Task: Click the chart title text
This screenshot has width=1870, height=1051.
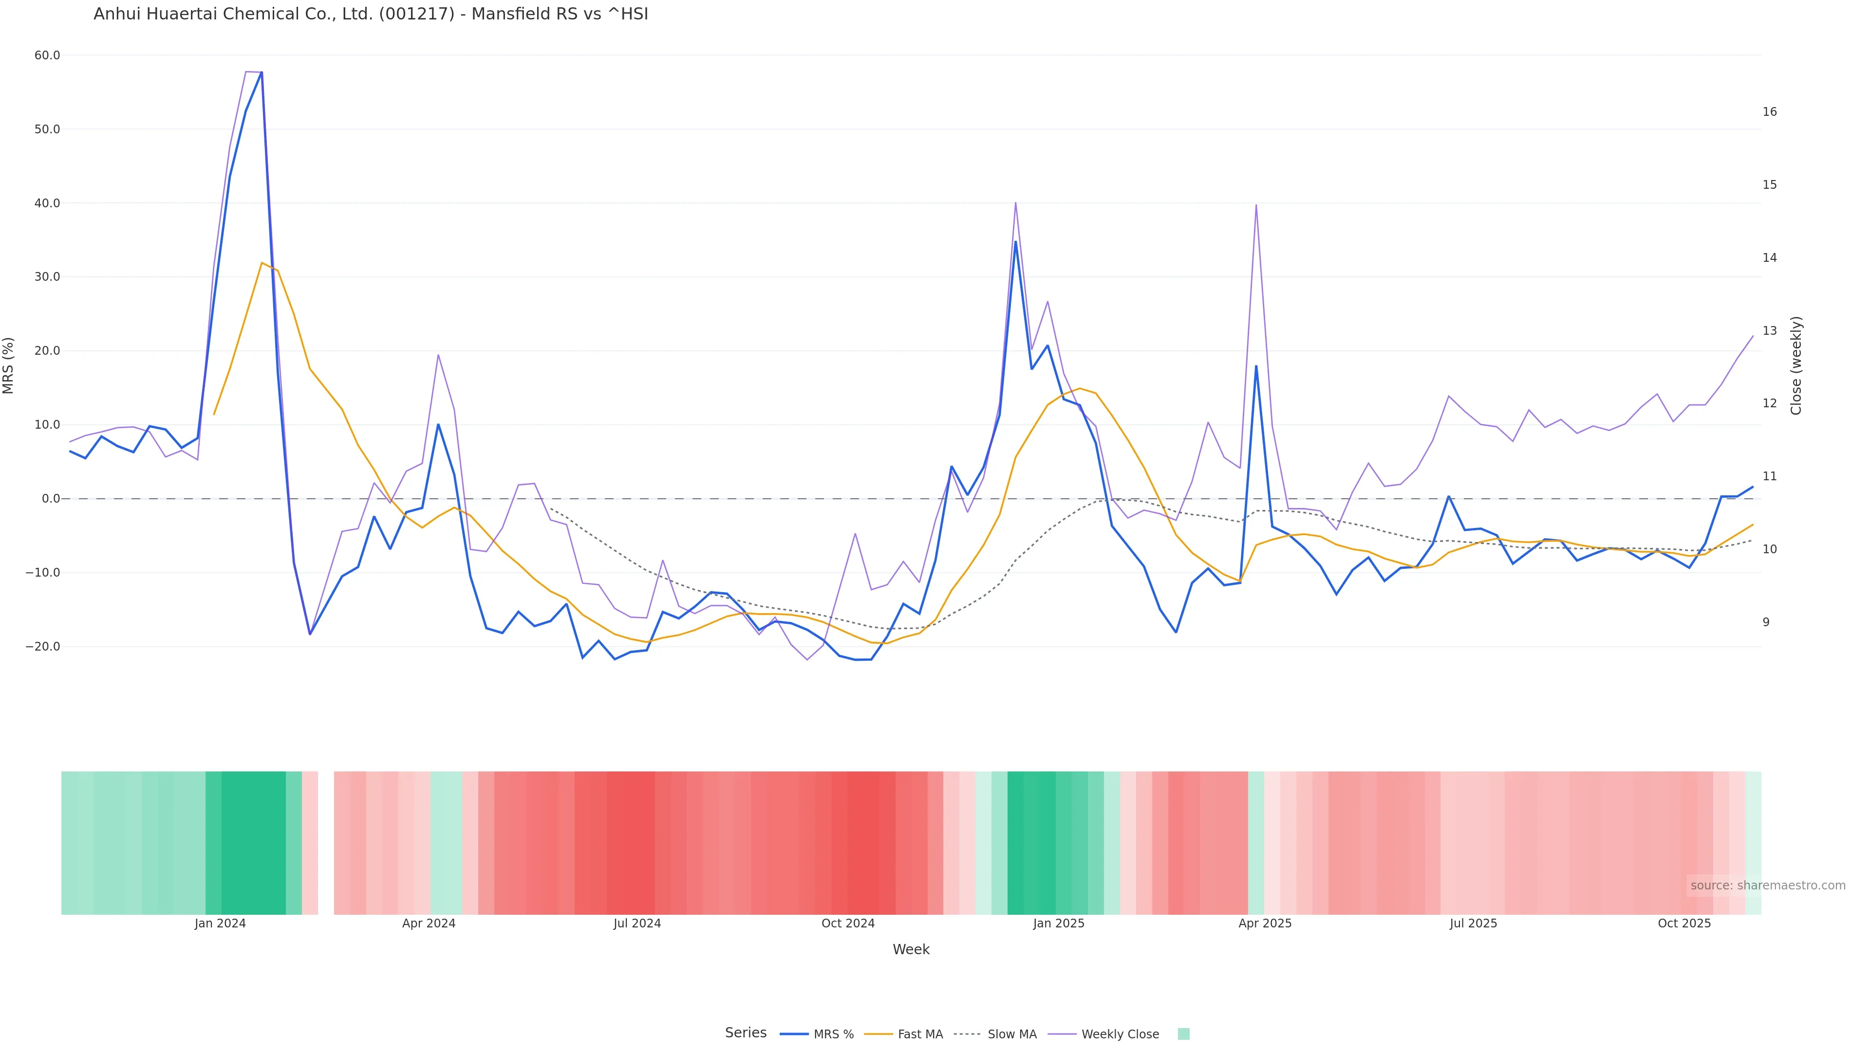Action: tap(370, 14)
